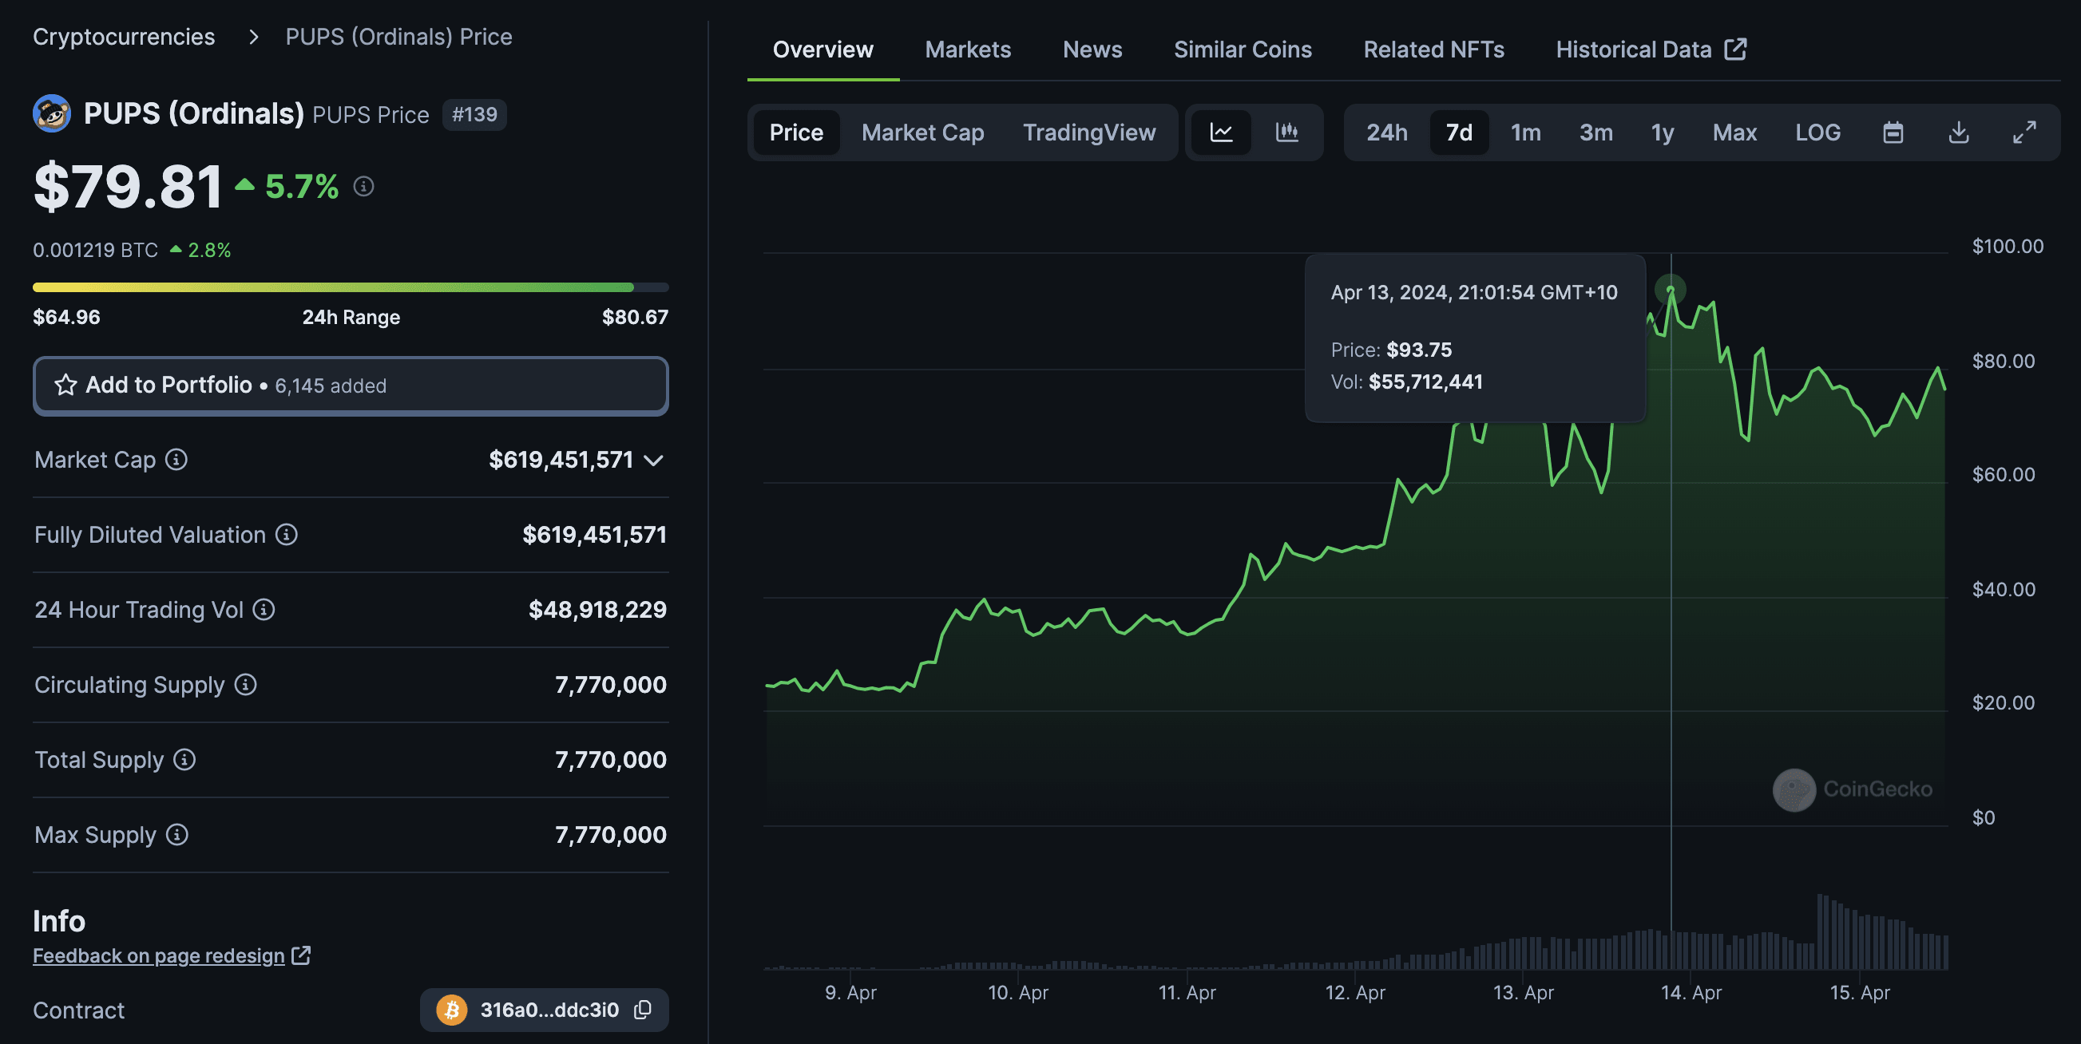This screenshot has height=1044, width=2081.
Task: Copy the contract address
Action: (x=643, y=1010)
